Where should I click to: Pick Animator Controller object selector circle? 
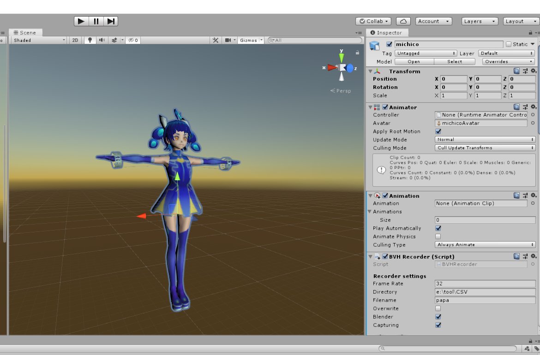pyautogui.click(x=533, y=114)
